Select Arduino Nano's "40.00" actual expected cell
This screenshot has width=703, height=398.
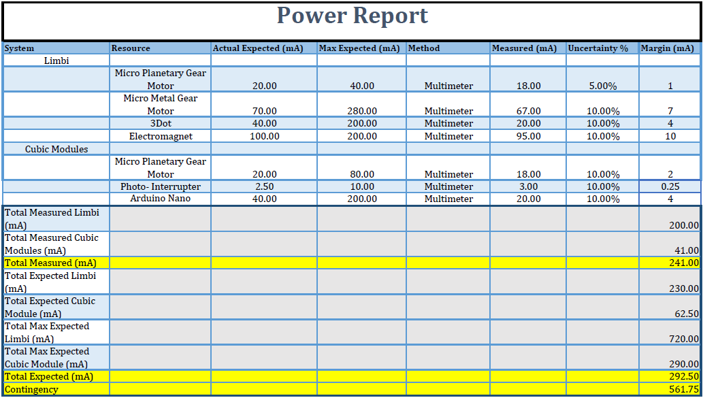(x=265, y=199)
